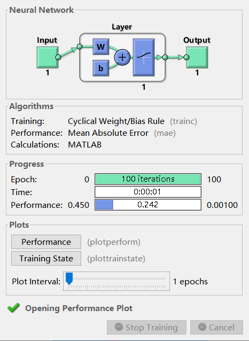This screenshot has height=341, width=249.
Task: Click the mae function label
Action: pos(165,133)
